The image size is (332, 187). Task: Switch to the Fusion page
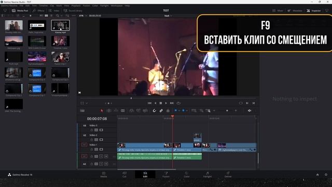pos(166,175)
